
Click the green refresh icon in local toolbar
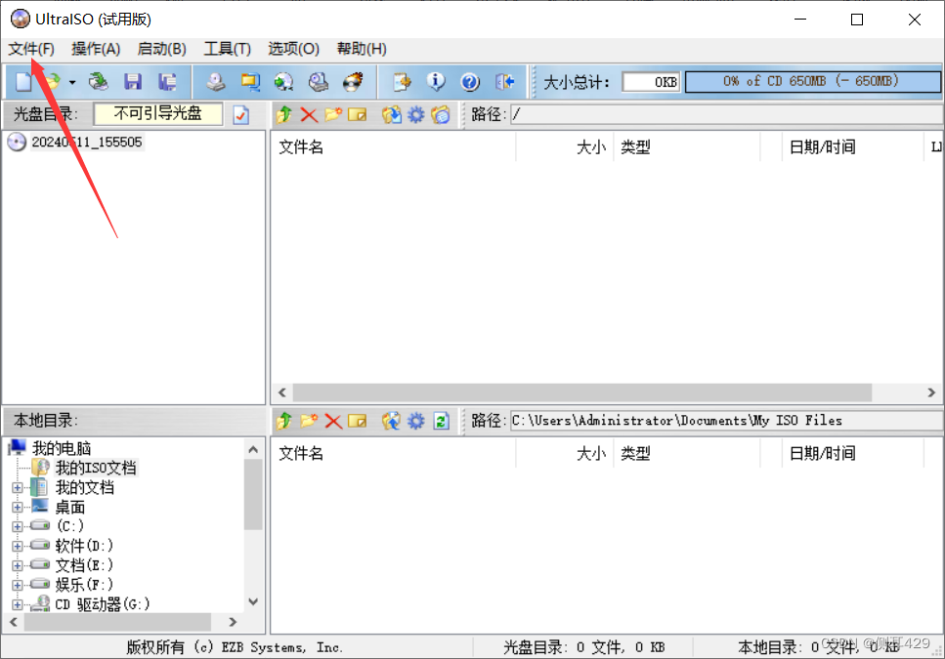pyautogui.click(x=441, y=421)
